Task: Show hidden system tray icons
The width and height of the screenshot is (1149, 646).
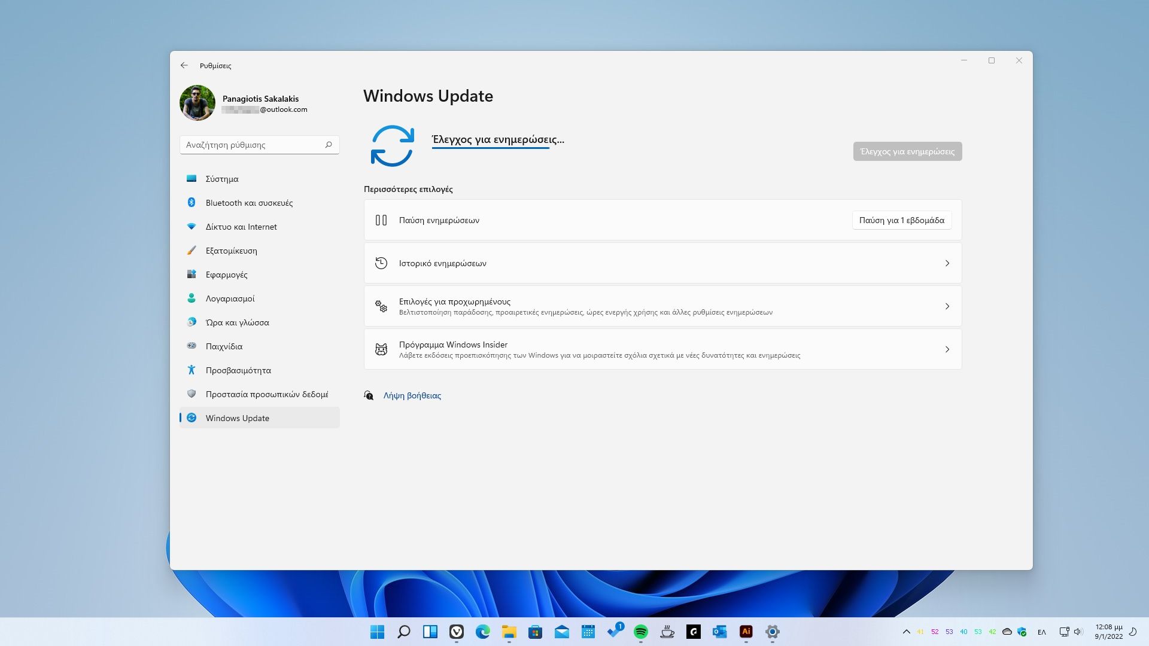Action: coord(906,632)
